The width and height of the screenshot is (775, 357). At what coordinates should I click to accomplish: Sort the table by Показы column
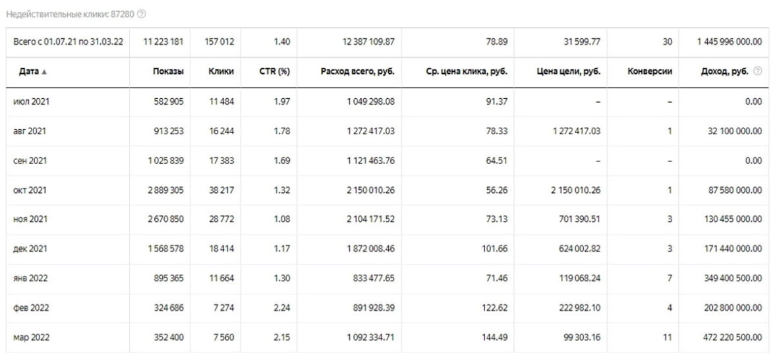pos(167,72)
